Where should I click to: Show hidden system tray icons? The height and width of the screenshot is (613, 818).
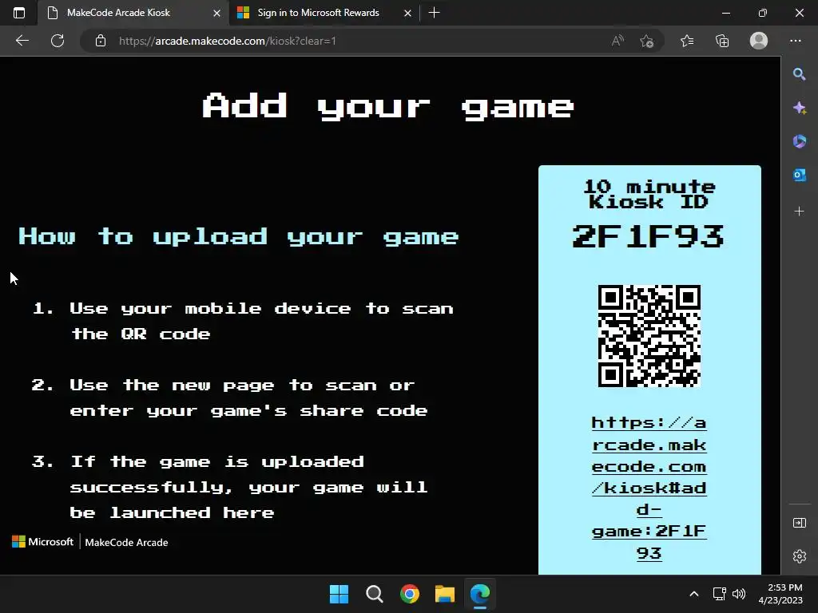pyautogui.click(x=694, y=594)
